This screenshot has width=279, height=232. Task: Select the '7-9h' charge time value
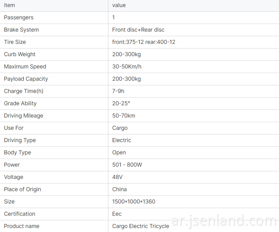coord(118,91)
